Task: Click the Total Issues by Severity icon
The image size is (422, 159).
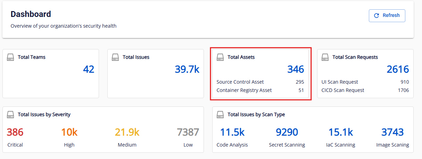Action: pyautogui.click(x=10, y=114)
